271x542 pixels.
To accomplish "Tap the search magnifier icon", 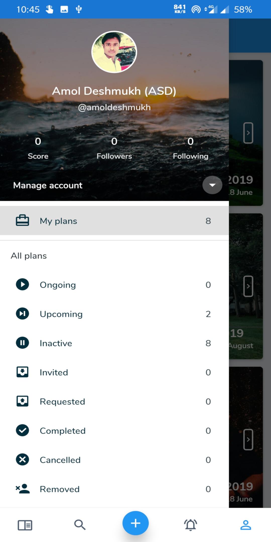I will (80, 525).
